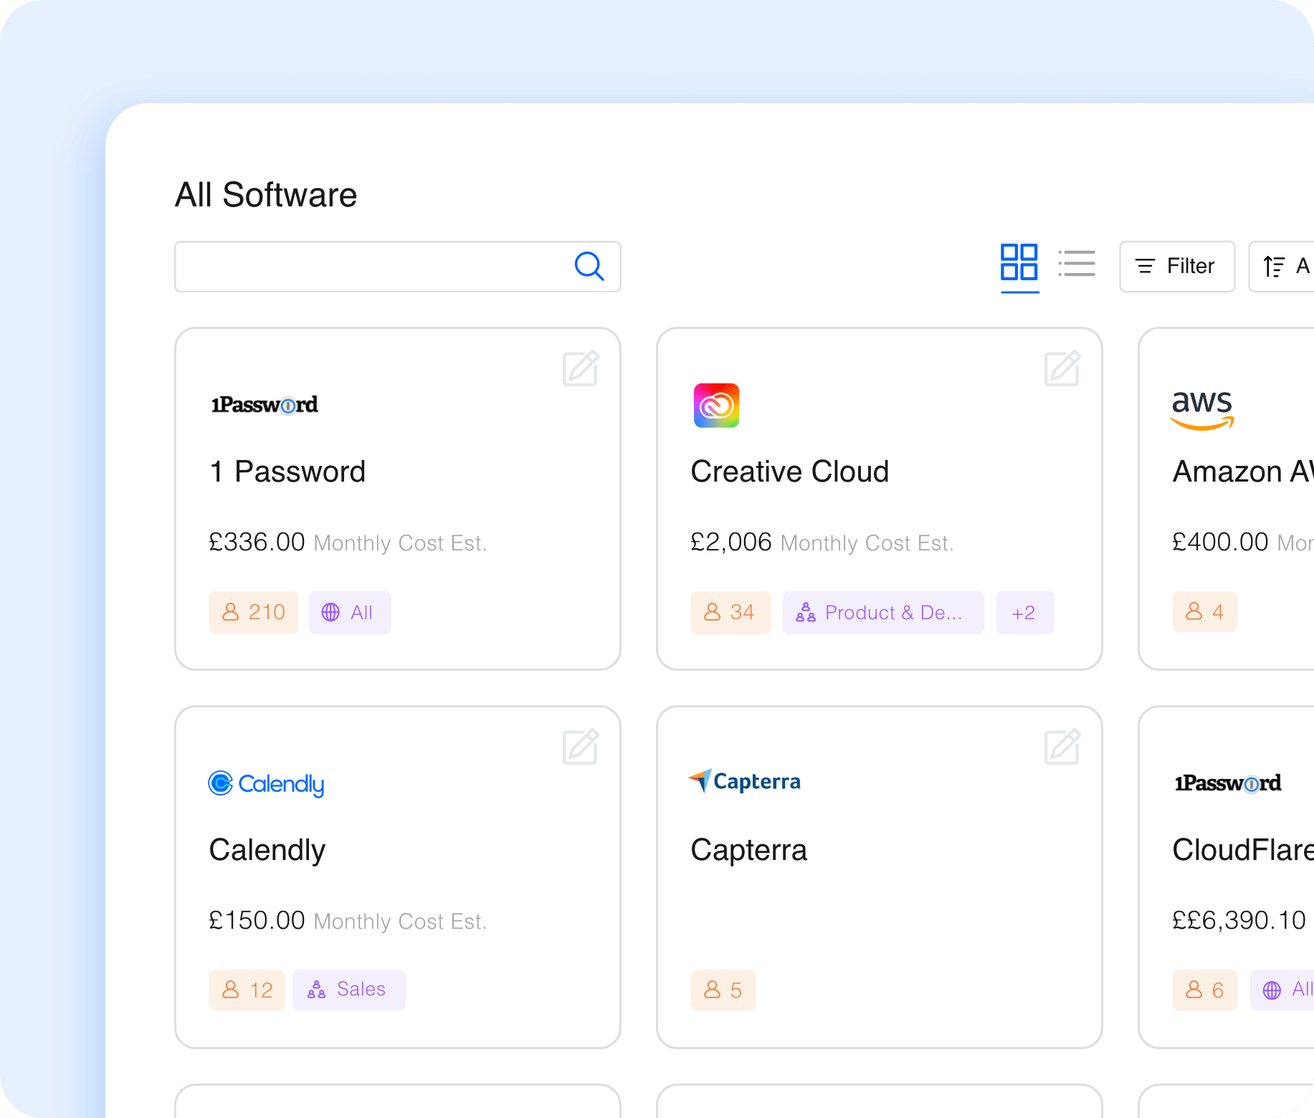Screen dimensions: 1314x1118
Task: Open the sort order dropdown
Action: (1282, 267)
